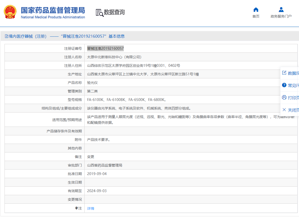Screen dimensions: 299x217
Task: Click the 变更情况 row label
Action: [x=75, y=199]
